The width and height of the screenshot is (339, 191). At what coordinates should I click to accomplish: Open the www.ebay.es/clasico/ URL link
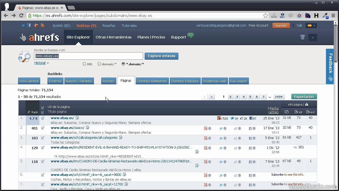click(x=67, y=128)
